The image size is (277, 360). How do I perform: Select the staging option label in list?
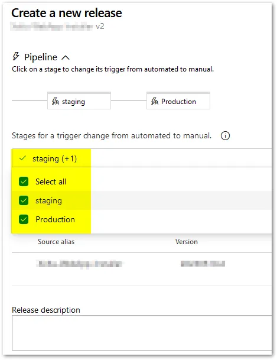click(48, 201)
